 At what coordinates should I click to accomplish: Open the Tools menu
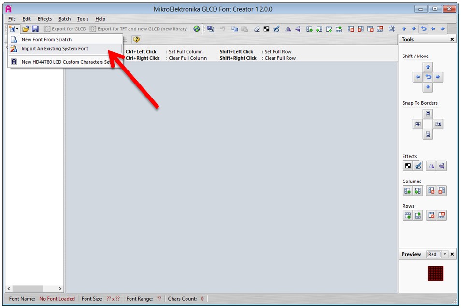(83, 19)
